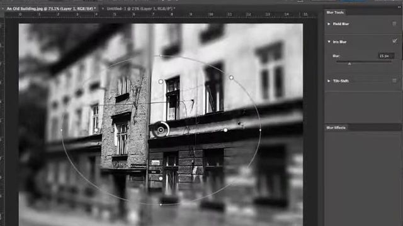Click the top feather handle inside the ellipse
Viewport: 403px width, 226px height.
pos(161,82)
